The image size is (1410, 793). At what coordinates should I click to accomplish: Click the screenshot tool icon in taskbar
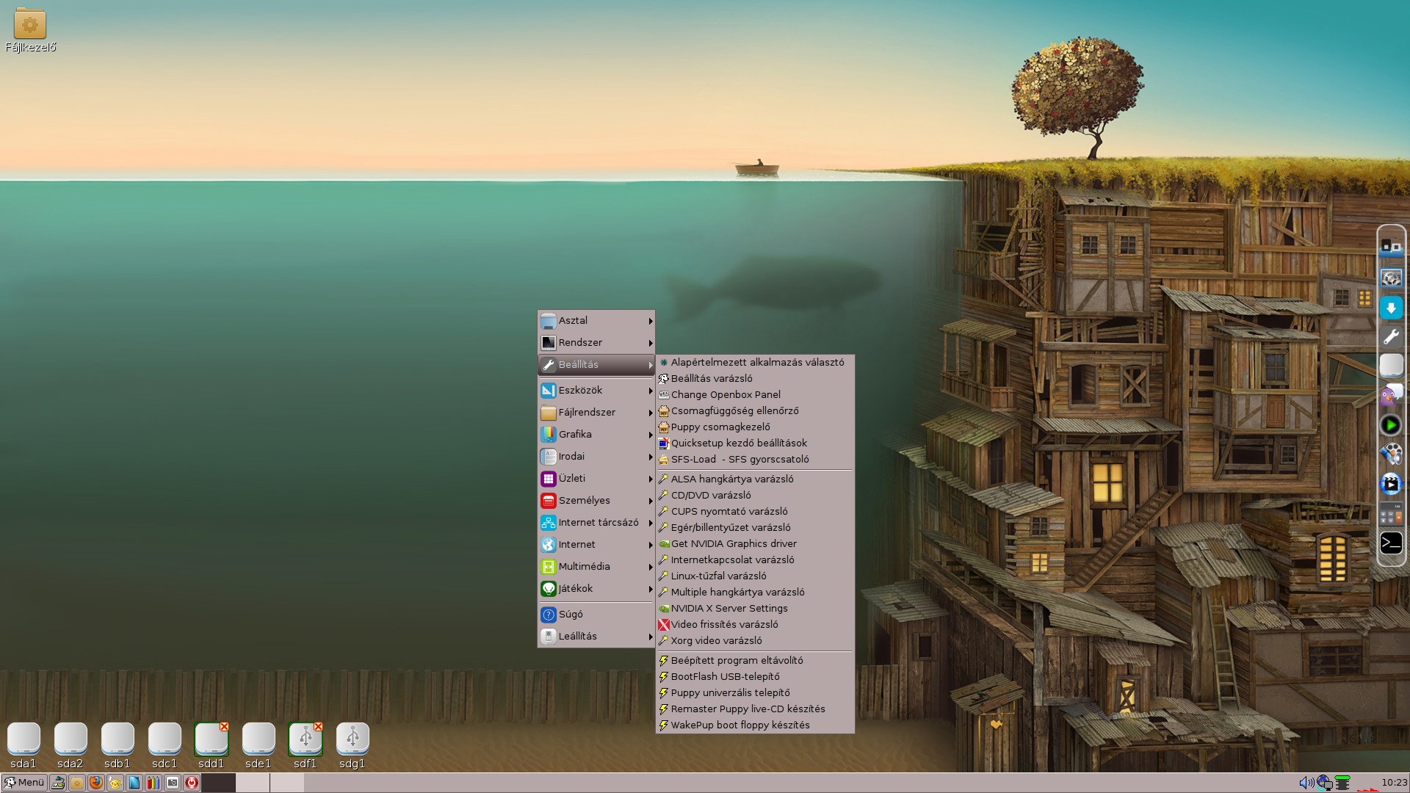[x=173, y=783]
